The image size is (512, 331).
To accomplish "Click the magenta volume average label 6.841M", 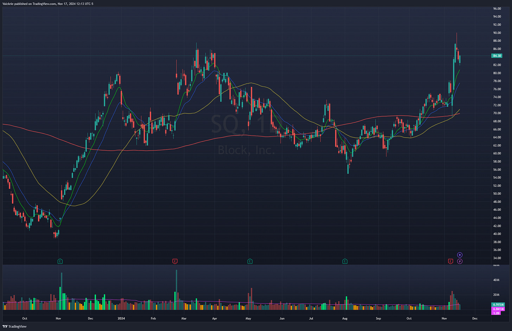I will (498, 309).
